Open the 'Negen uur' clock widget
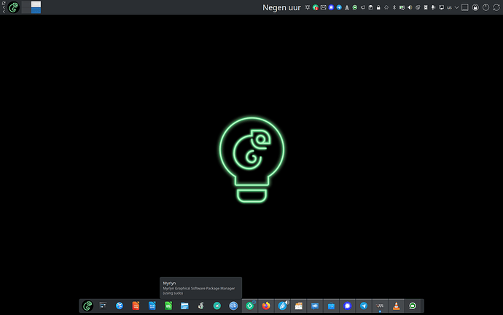The image size is (503, 315). pyautogui.click(x=281, y=7)
